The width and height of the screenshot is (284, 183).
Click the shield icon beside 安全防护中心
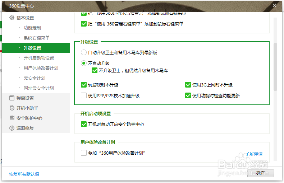point(12,118)
